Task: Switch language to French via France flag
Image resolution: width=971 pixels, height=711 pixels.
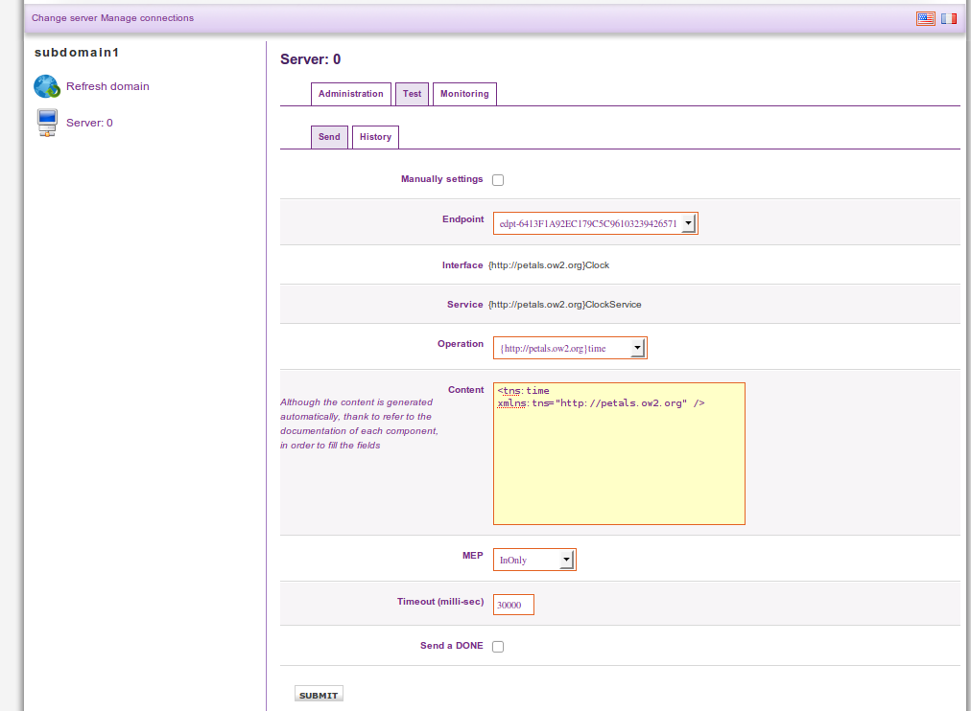Action: tap(949, 18)
